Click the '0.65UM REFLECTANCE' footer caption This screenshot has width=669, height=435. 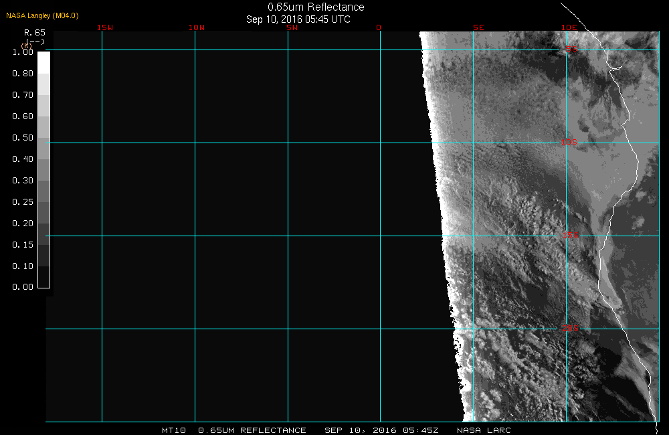pos(252,430)
